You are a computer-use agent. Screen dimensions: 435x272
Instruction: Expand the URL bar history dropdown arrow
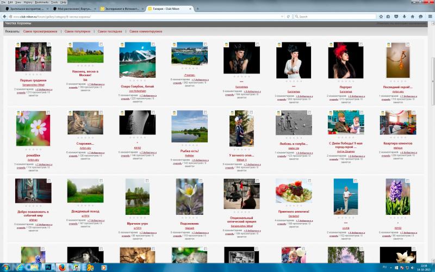tap(282, 17)
